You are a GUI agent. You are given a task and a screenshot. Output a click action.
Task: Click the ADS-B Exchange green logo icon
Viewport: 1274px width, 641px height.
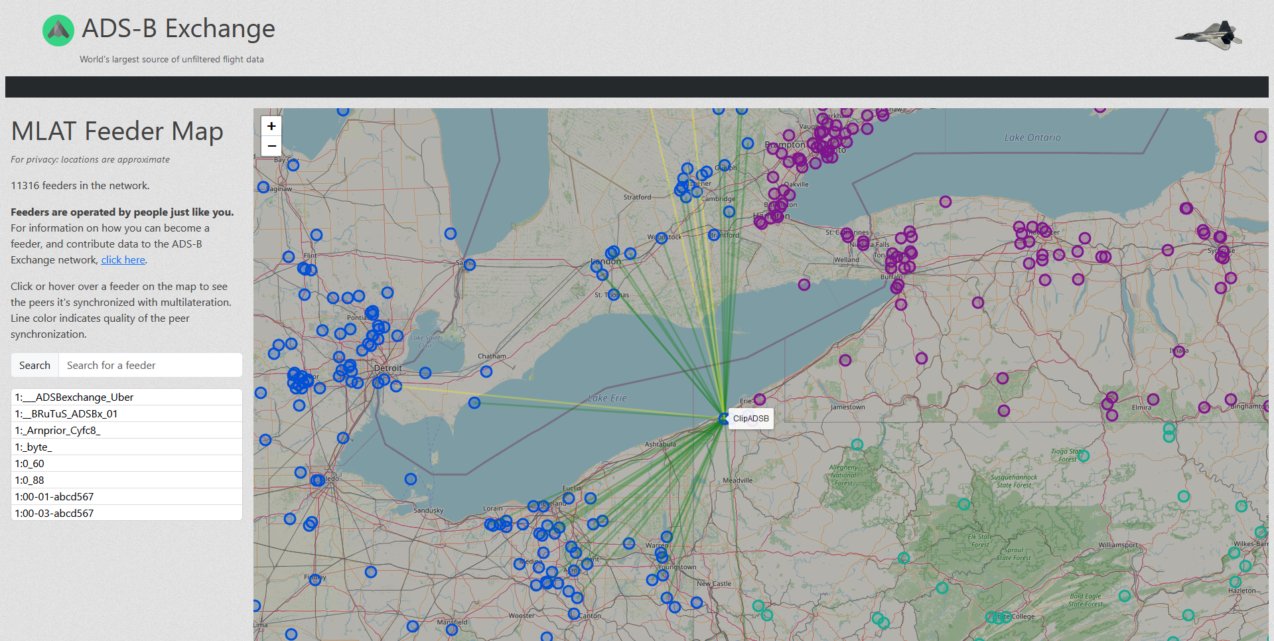pyautogui.click(x=58, y=31)
